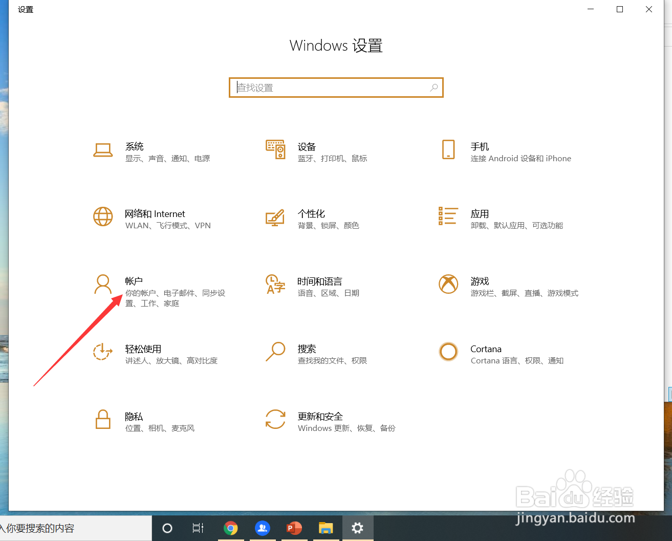Open the 手机 phone icon
The image size is (672, 541).
pyautogui.click(x=448, y=149)
